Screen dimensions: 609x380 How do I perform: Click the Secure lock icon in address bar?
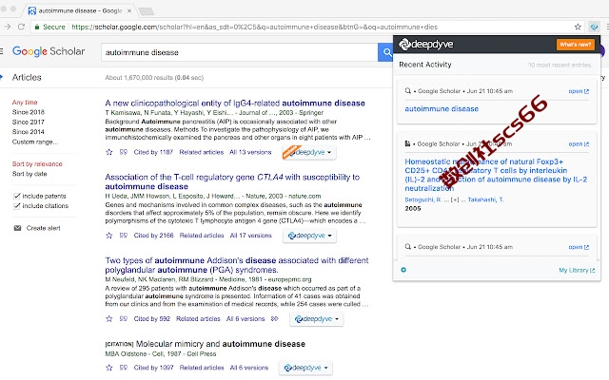pos(37,27)
